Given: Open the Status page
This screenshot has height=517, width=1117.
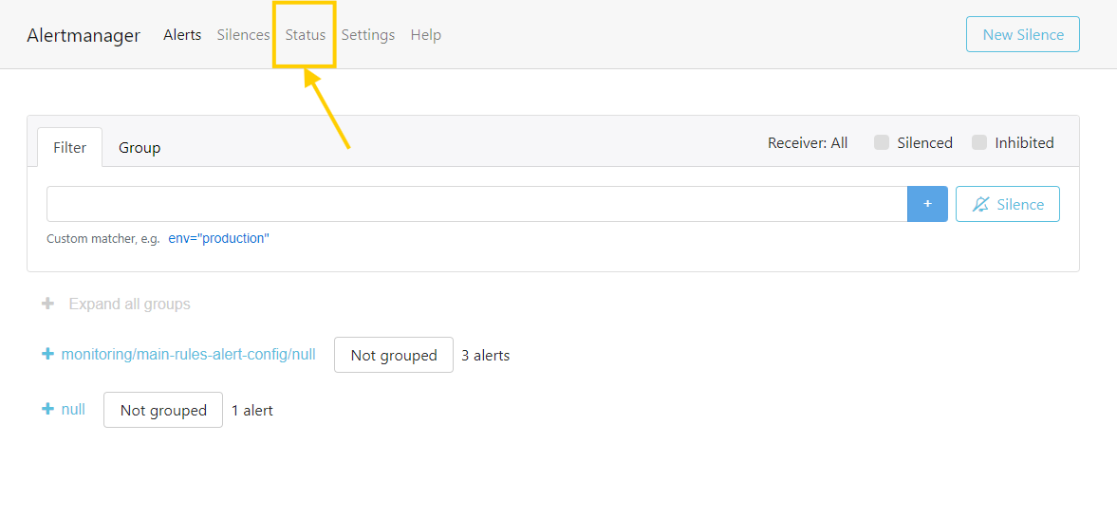Looking at the screenshot, I should pos(305,35).
